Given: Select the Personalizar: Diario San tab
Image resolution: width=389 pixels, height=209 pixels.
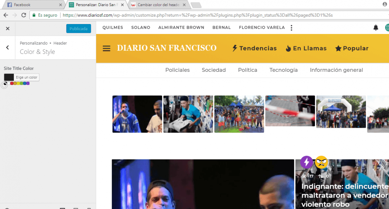Looking at the screenshot, I should 97,5.
